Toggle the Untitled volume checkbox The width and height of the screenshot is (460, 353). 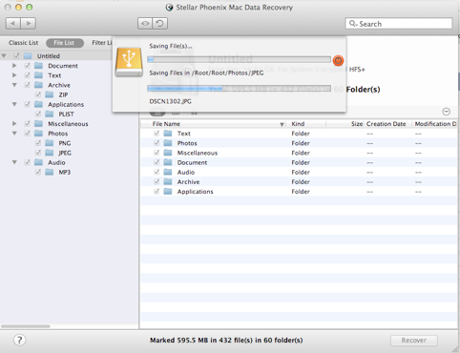coord(16,56)
